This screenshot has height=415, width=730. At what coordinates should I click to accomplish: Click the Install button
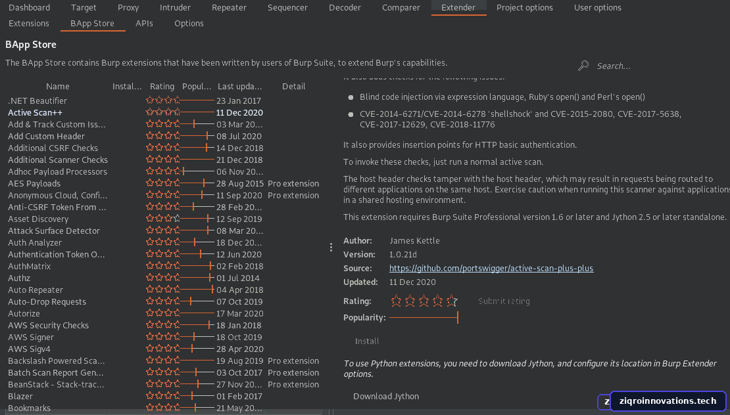click(367, 341)
